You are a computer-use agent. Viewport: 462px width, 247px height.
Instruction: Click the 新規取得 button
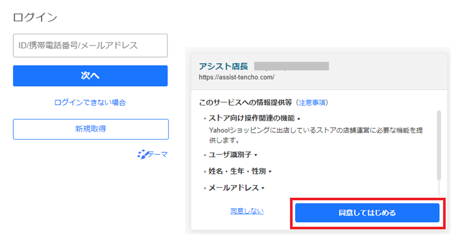tap(90, 129)
